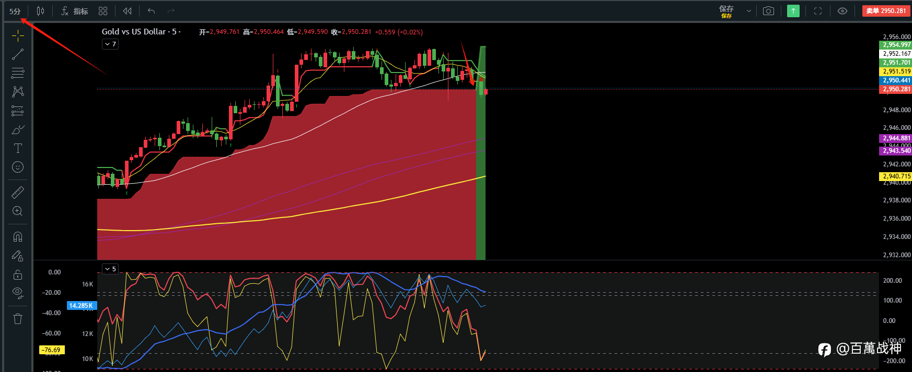Start bar replay with rewind icon
This screenshot has width=912, height=372.
pos(127,11)
